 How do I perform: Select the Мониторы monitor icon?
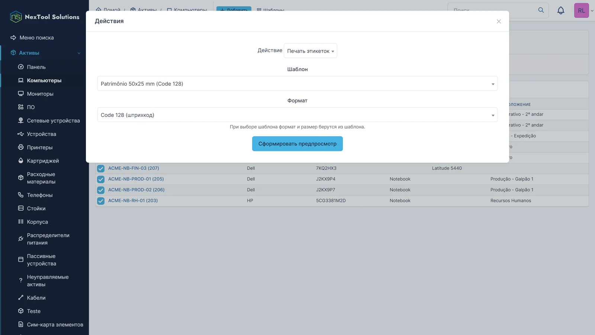click(21, 94)
